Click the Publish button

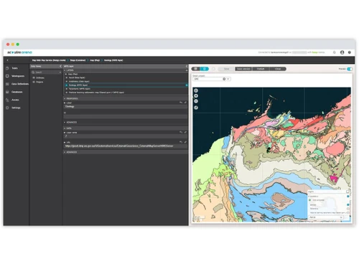pos(261,69)
